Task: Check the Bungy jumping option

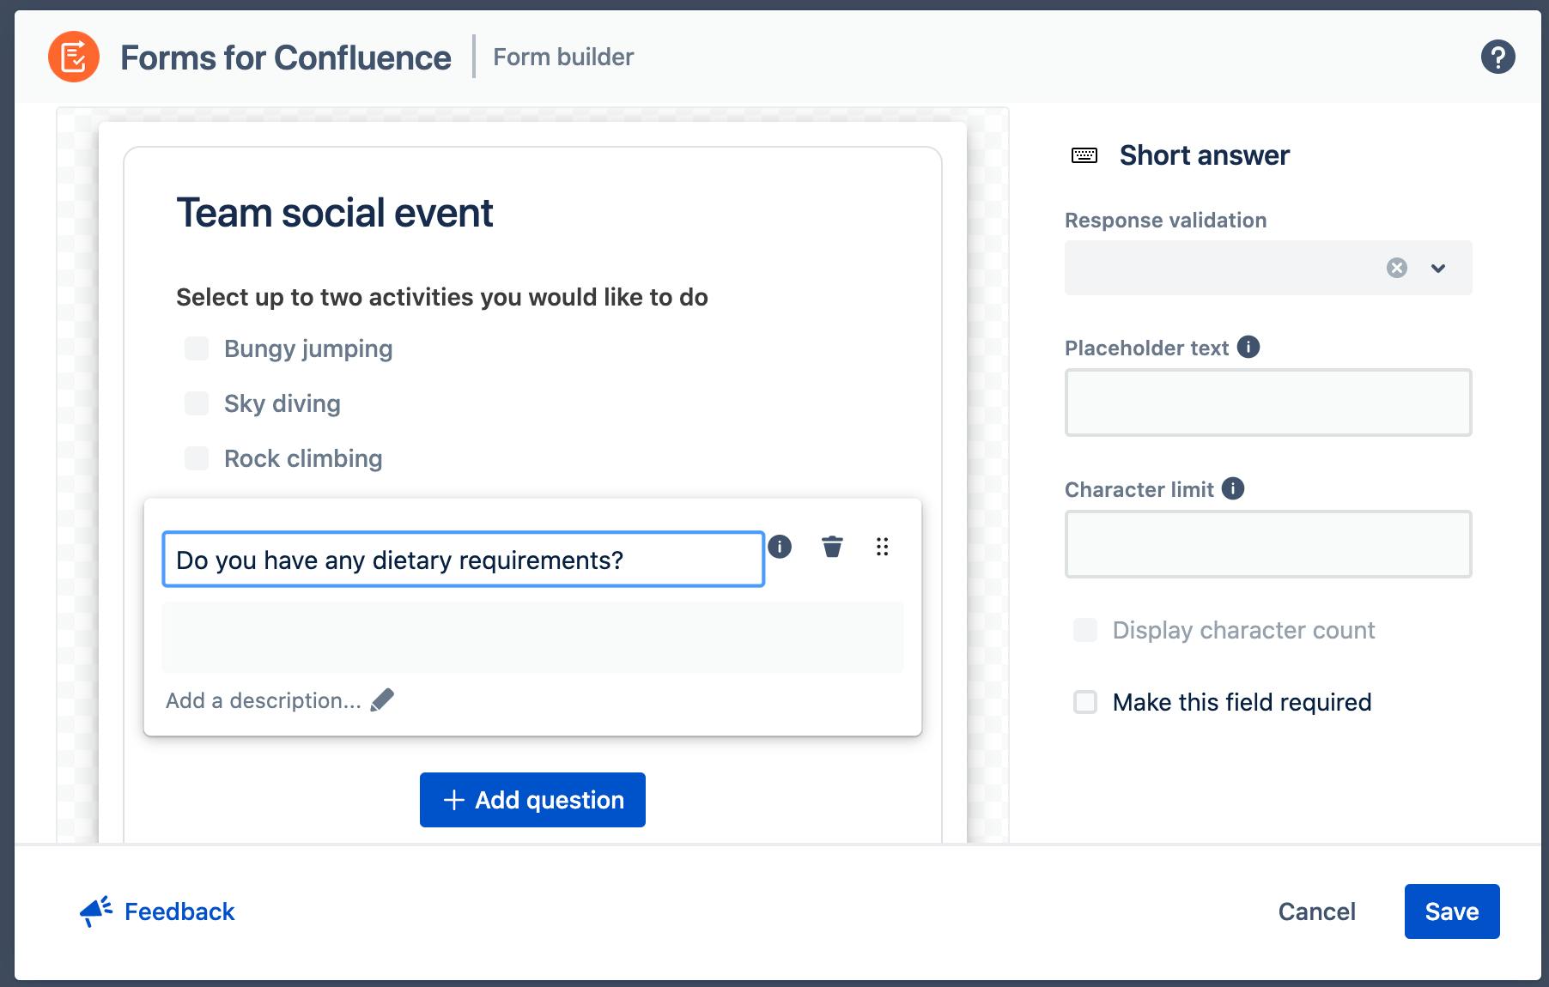Action: 196,348
